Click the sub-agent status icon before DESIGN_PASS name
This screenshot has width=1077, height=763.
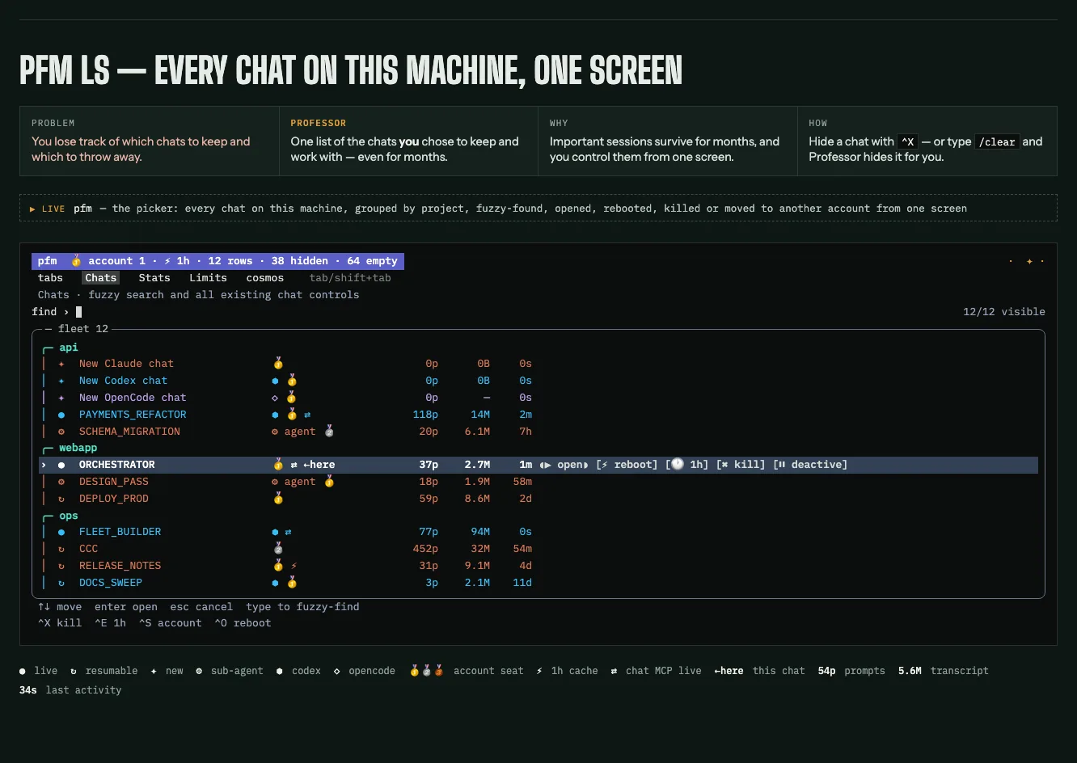tap(61, 482)
